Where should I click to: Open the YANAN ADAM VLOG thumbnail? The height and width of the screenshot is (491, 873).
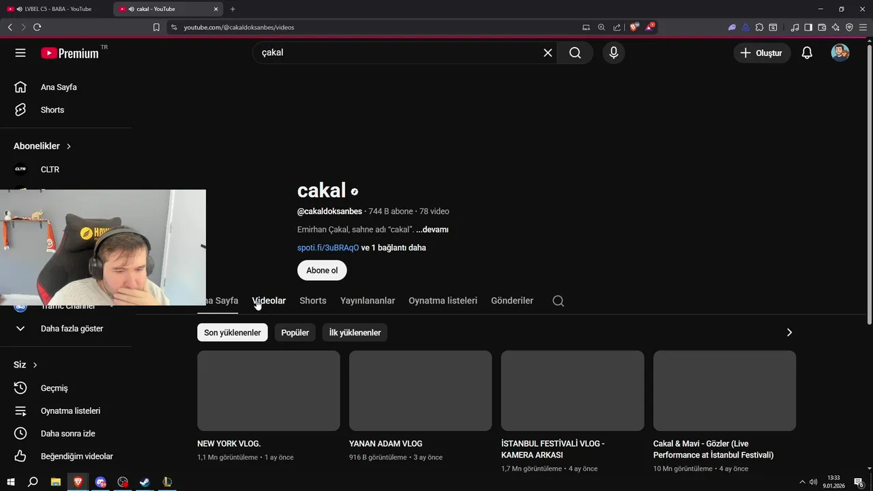click(420, 391)
